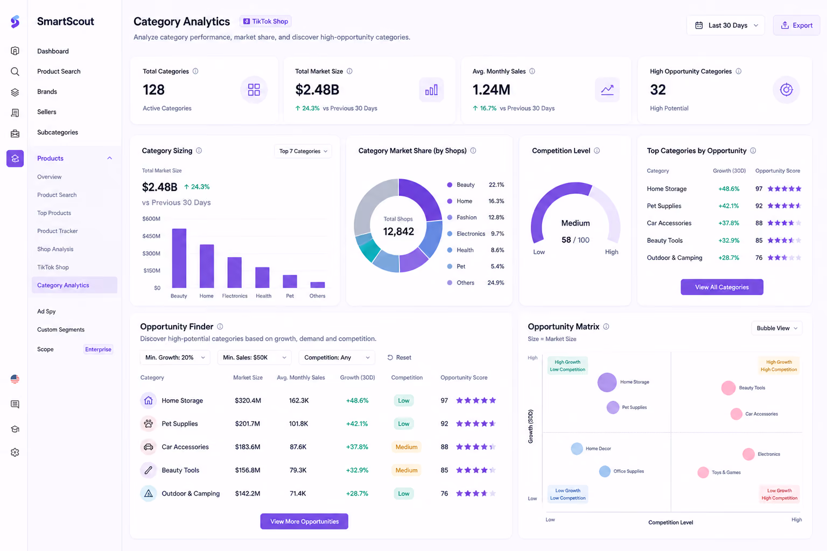
Task: Open Brands in sidebar
Action: tap(47, 91)
